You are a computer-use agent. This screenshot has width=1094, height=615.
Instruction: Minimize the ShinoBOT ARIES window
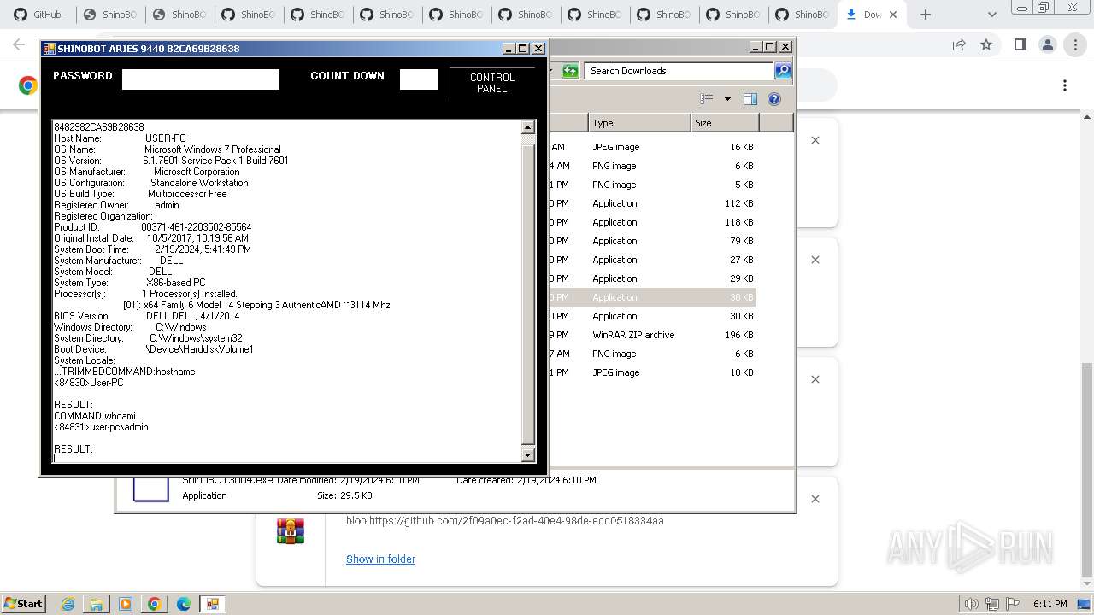coord(509,49)
